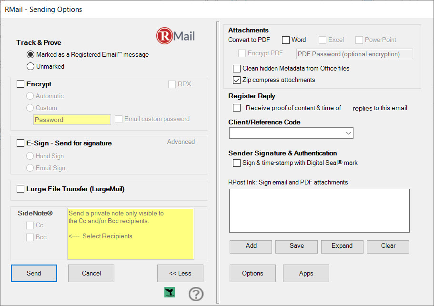This screenshot has height=306, width=434.
Task: Open the Apps button
Action: tap(306, 273)
